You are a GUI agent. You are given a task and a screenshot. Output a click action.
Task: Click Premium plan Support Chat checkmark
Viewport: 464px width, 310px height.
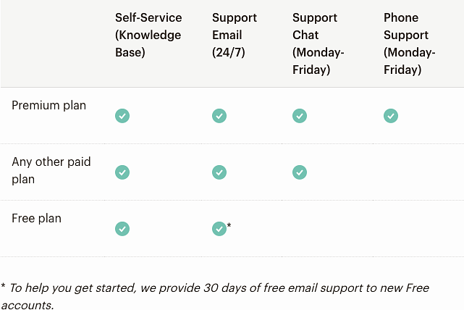300,116
